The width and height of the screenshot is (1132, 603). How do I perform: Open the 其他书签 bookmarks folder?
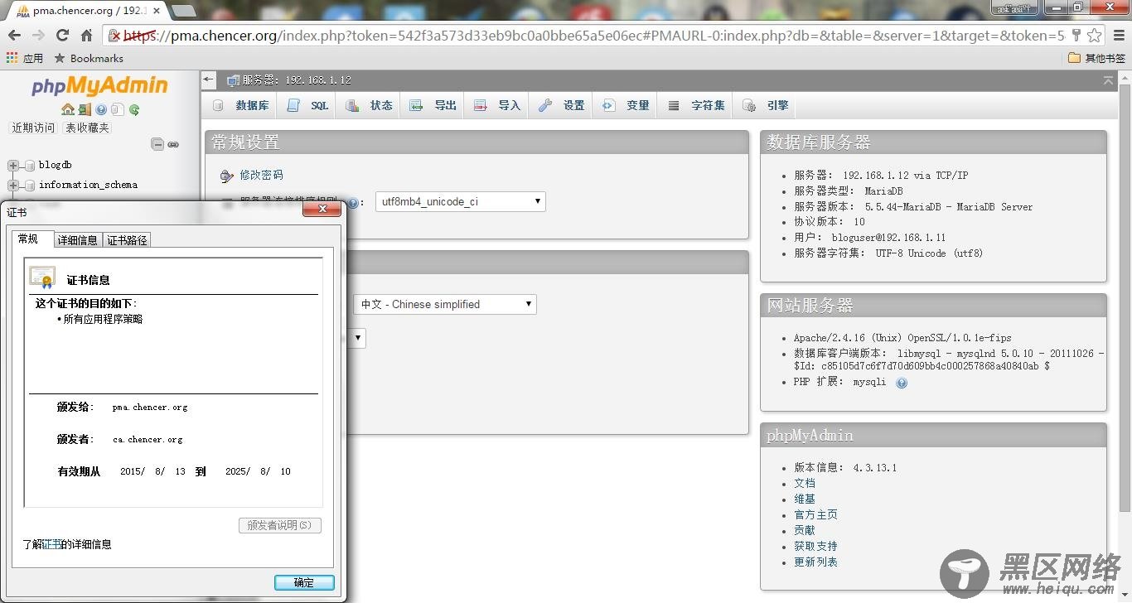click(1096, 58)
